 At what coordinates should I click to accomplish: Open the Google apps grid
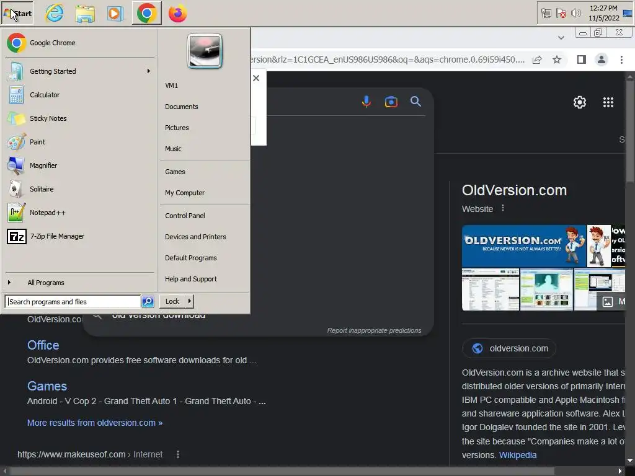(x=608, y=102)
